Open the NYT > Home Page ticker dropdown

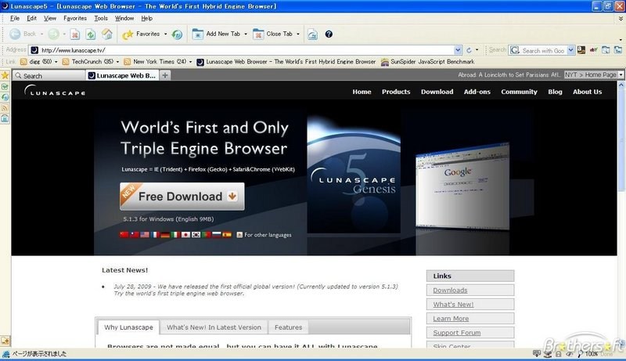pyautogui.click(x=621, y=74)
